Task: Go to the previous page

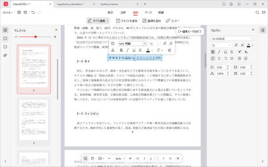Action: click(144, 159)
